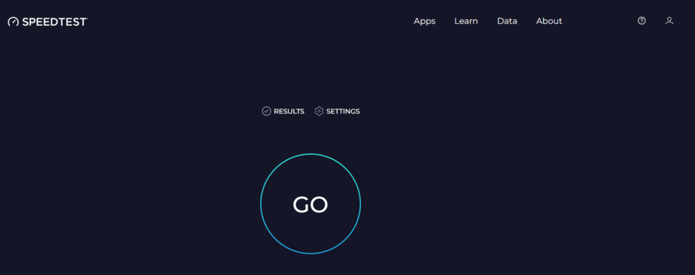Start the test with the GO button

pyautogui.click(x=310, y=204)
